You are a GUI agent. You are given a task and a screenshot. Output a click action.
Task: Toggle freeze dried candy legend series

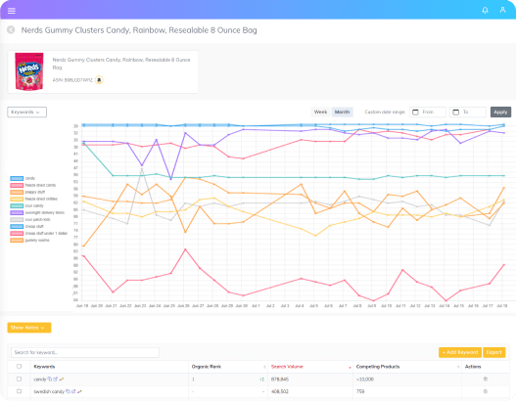point(33,185)
